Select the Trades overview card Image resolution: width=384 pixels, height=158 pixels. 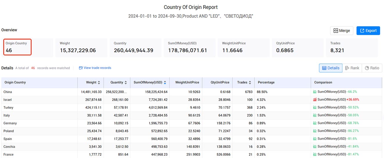click(x=352, y=48)
